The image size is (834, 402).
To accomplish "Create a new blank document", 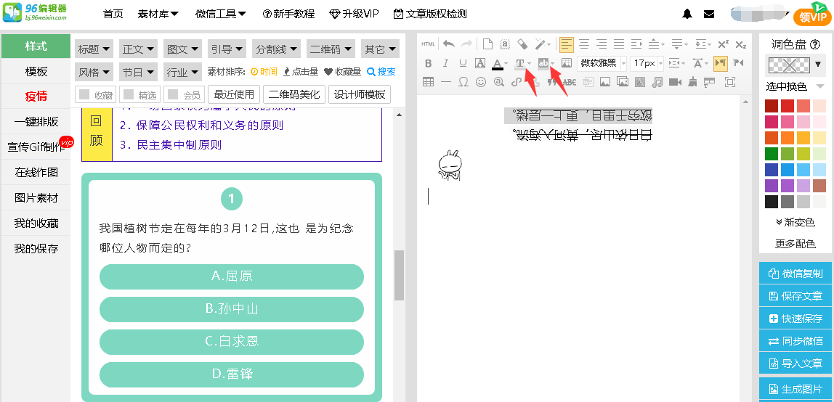I will (x=487, y=44).
